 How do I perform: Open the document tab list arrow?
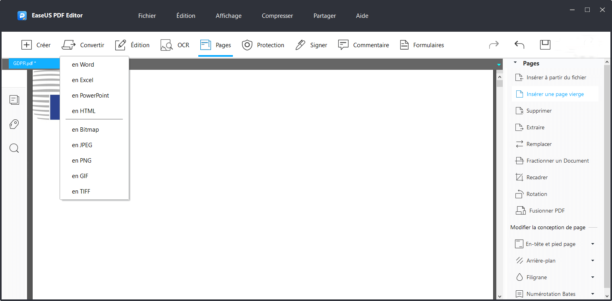(x=499, y=65)
